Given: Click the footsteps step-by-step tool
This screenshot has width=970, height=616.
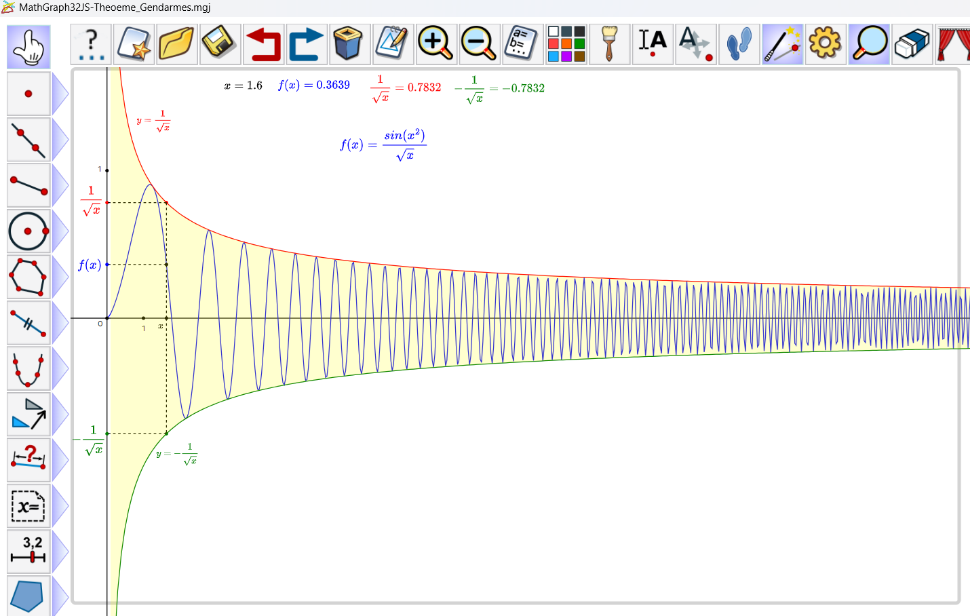Looking at the screenshot, I should (739, 45).
